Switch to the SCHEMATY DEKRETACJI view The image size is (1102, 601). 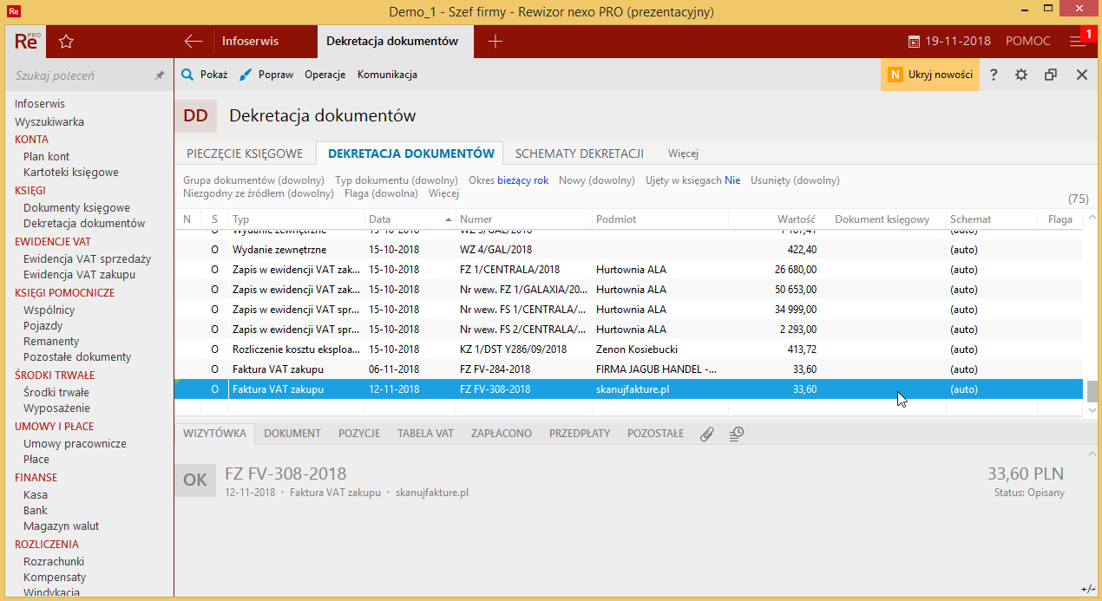(x=579, y=153)
